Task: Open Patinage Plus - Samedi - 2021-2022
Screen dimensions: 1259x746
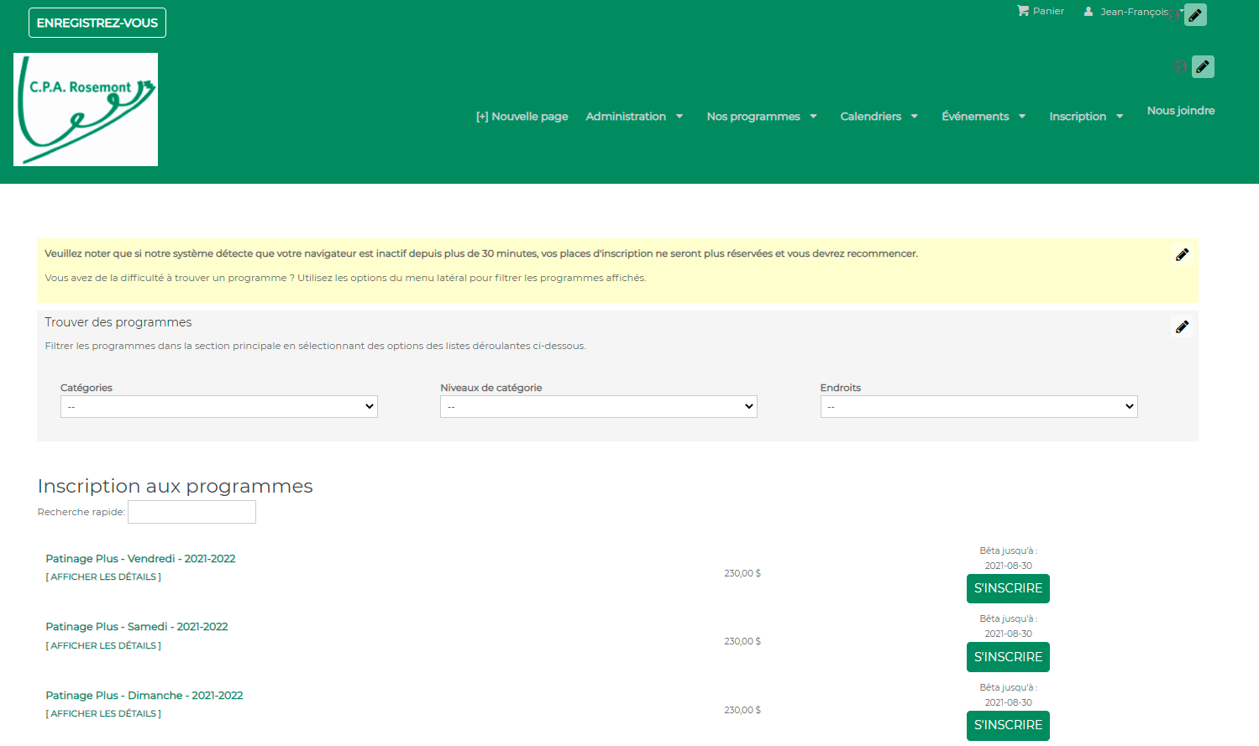Action: (x=137, y=627)
